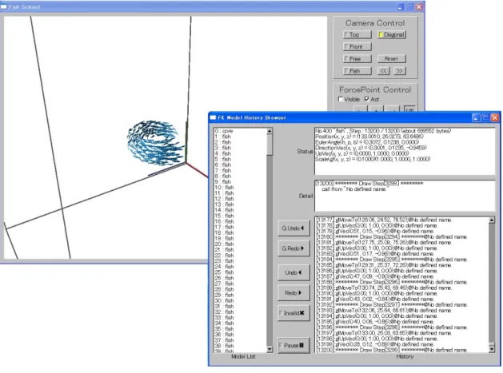Pause the history recording

(293, 345)
